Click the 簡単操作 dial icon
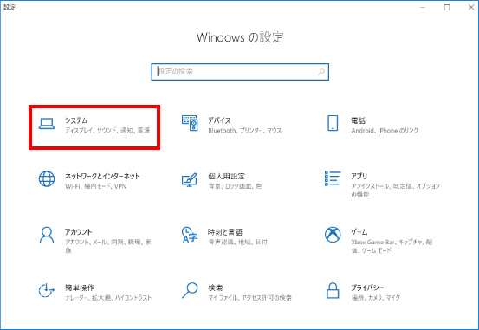Screen dimensions: 479x330 (47, 290)
